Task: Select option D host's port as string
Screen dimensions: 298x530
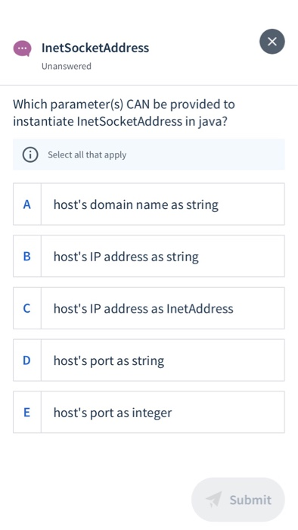Action: (149, 360)
